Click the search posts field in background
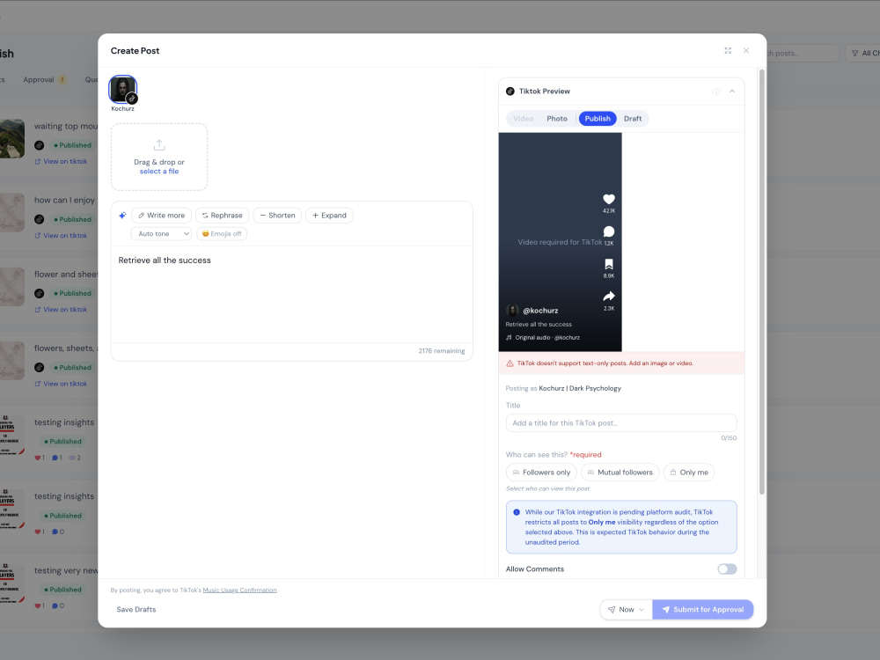The width and height of the screenshot is (880, 660). pos(803,54)
